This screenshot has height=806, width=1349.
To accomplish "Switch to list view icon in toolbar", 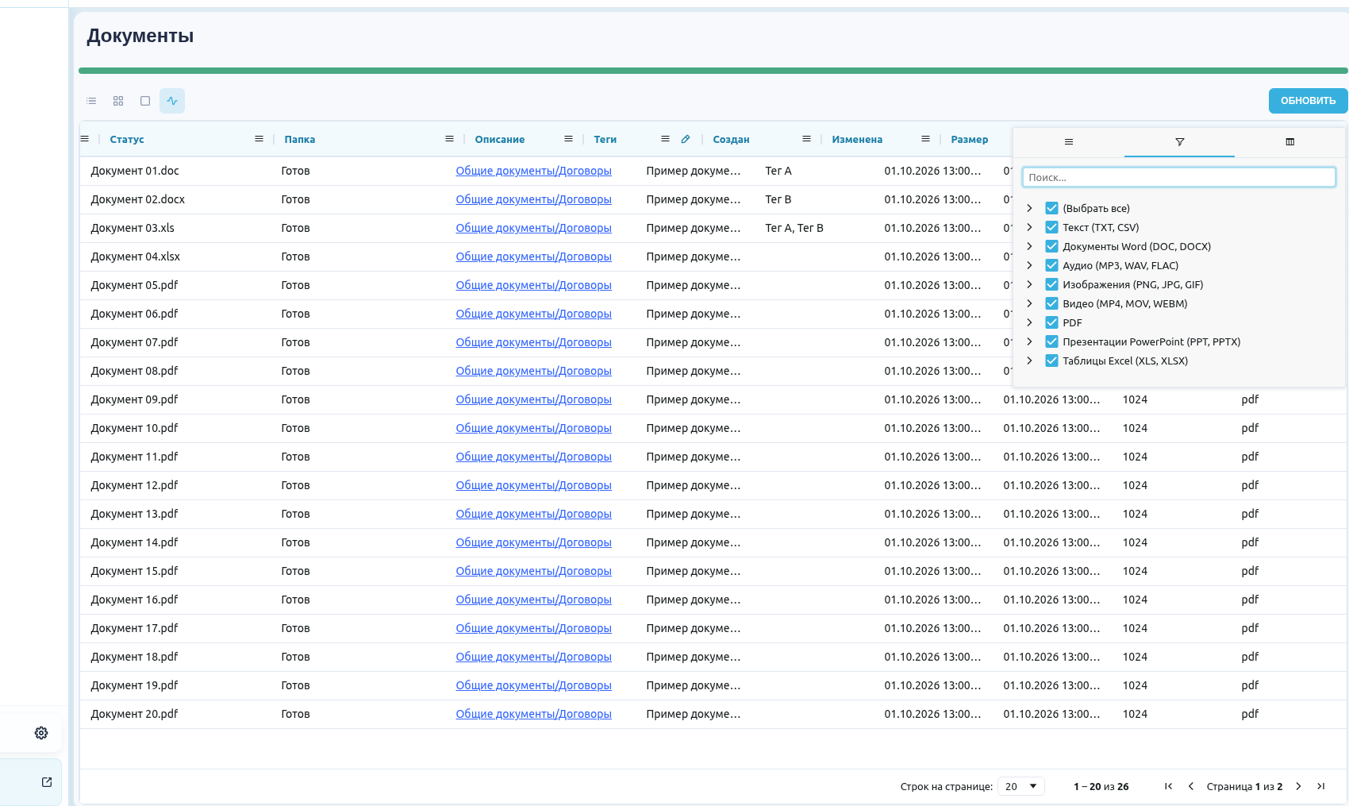I will tap(91, 101).
